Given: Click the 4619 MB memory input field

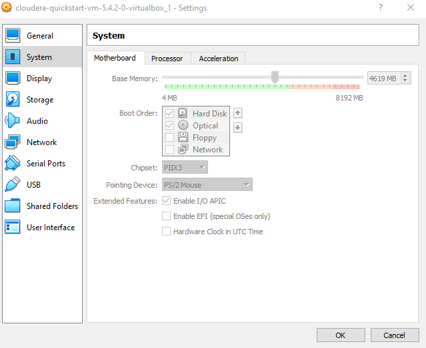Looking at the screenshot, I should coord(384,79).
